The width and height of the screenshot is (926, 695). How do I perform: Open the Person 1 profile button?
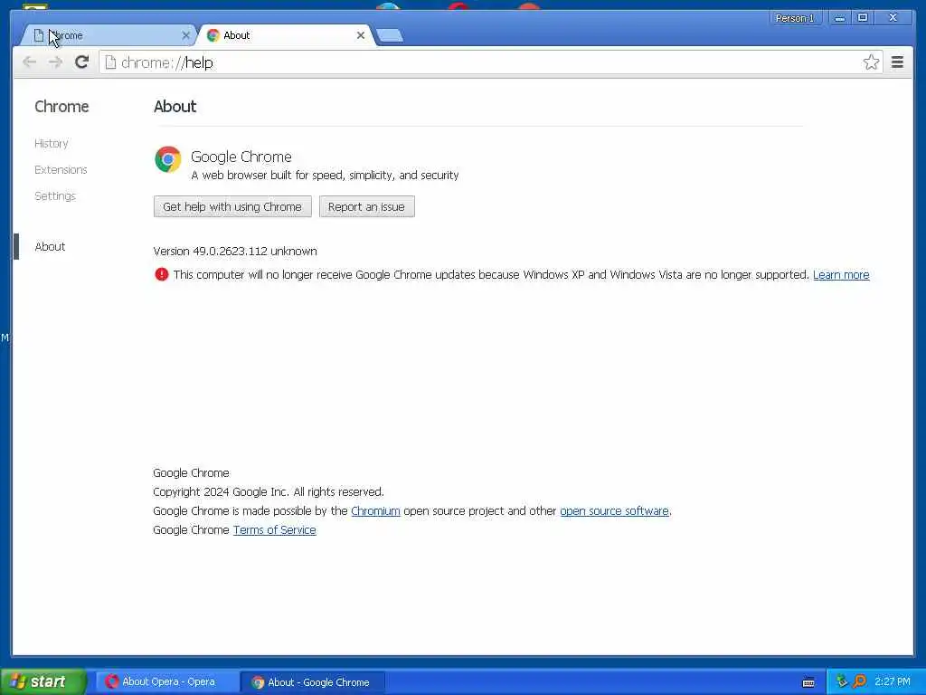(x=794, y=18)
